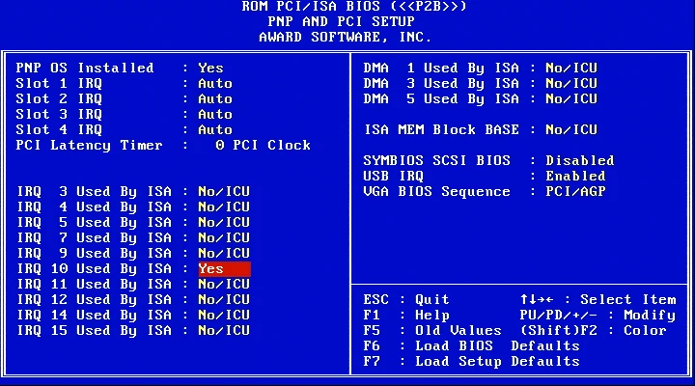
Task: Select IRQ 11 Used By ISA value
Action: (x=224, y=284)
